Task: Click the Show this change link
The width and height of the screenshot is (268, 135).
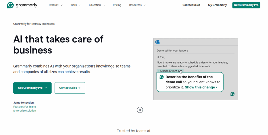Action: [x=201, y=87]
